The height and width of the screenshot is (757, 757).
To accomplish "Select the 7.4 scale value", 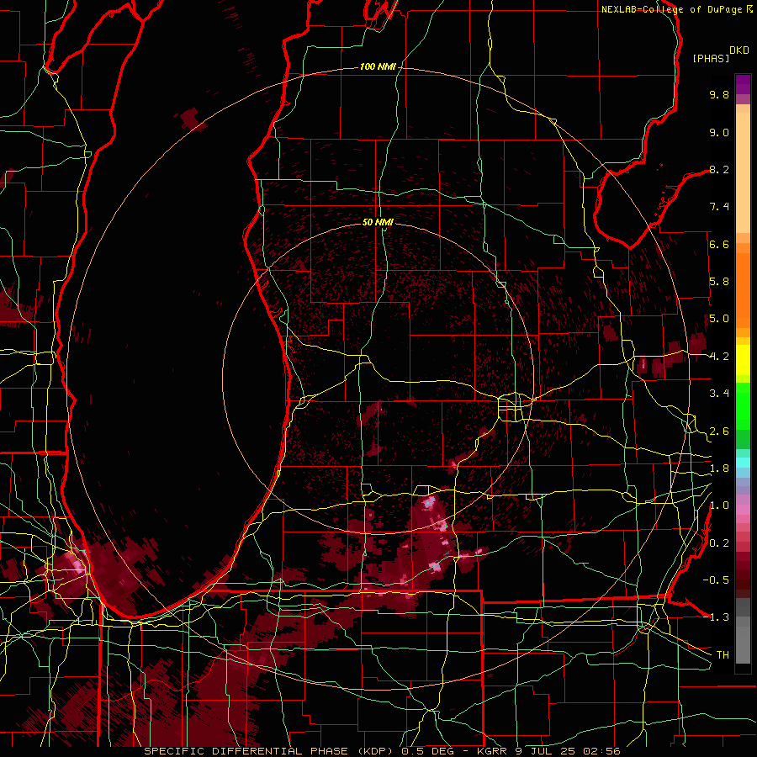I will click(719, 207).
